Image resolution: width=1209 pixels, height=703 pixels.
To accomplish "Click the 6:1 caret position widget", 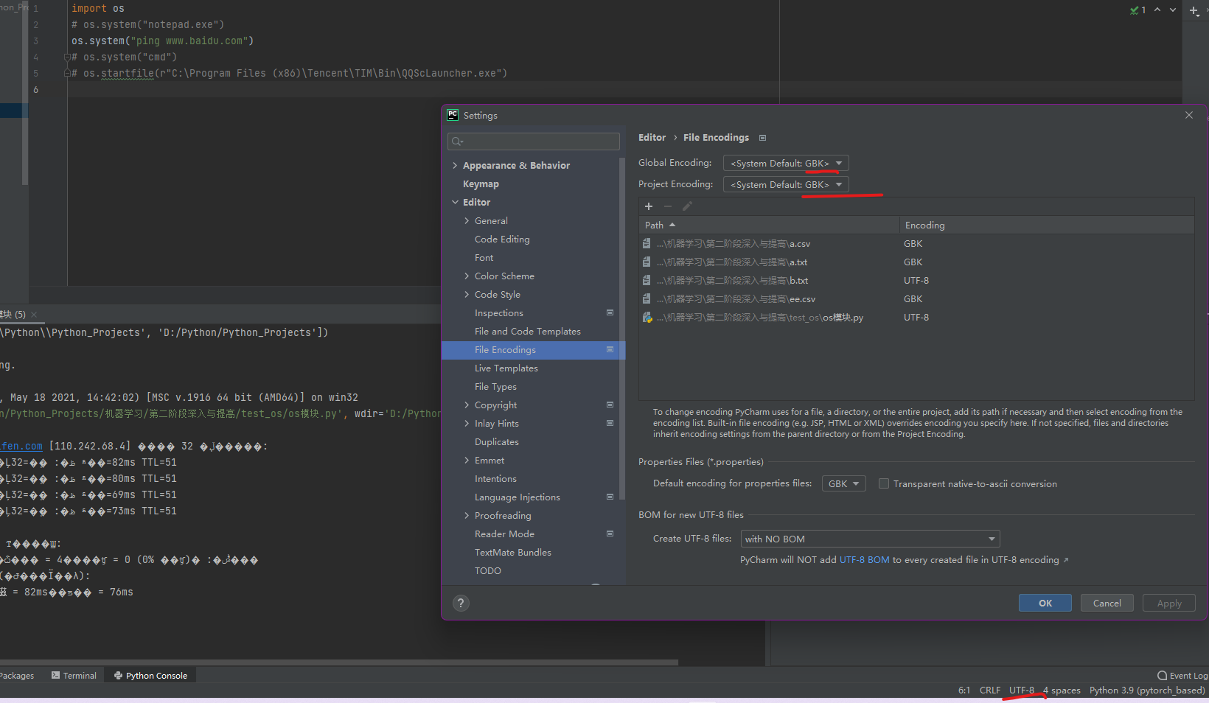I will tap(964, 690).
